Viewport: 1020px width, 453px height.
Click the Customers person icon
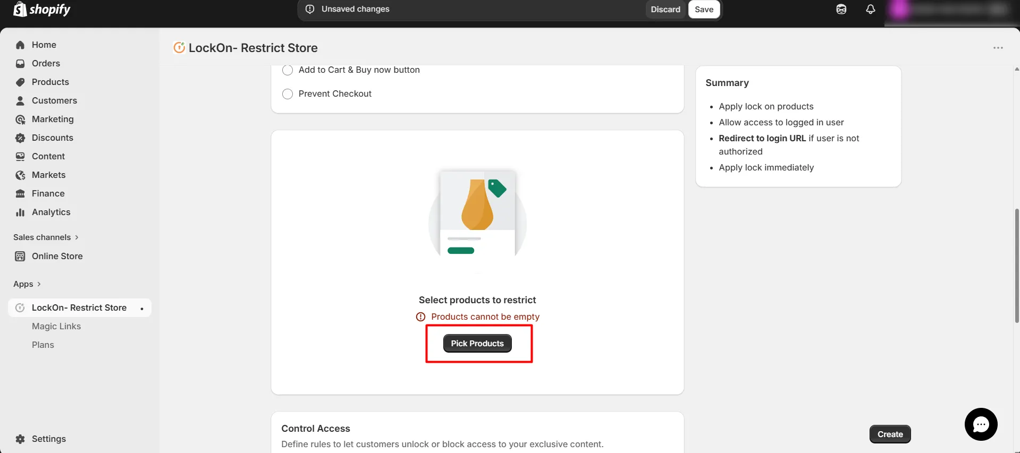(x=20, y=101)
